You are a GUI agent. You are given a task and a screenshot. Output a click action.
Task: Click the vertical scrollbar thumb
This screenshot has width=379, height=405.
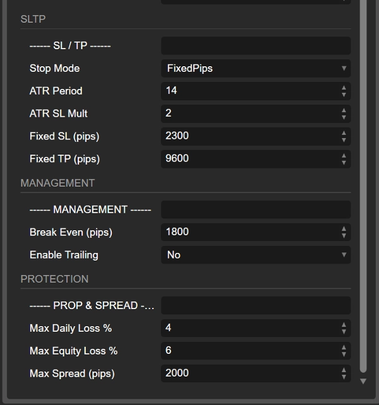(x=363, y=186)
